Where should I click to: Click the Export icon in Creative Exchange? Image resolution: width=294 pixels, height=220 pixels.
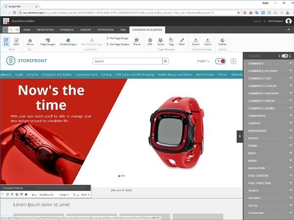click(196, 41)
